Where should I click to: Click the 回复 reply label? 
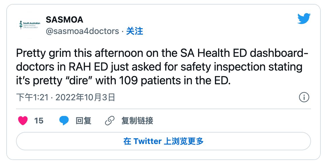(x=83, y=121)
